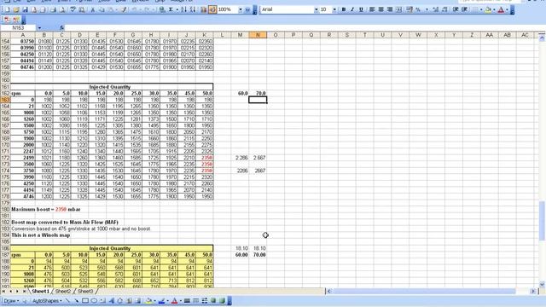Click the Increase Indent icon

point(464,9)
